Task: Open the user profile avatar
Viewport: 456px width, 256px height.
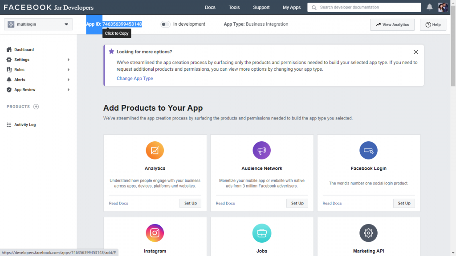Action: pos(443,7)
